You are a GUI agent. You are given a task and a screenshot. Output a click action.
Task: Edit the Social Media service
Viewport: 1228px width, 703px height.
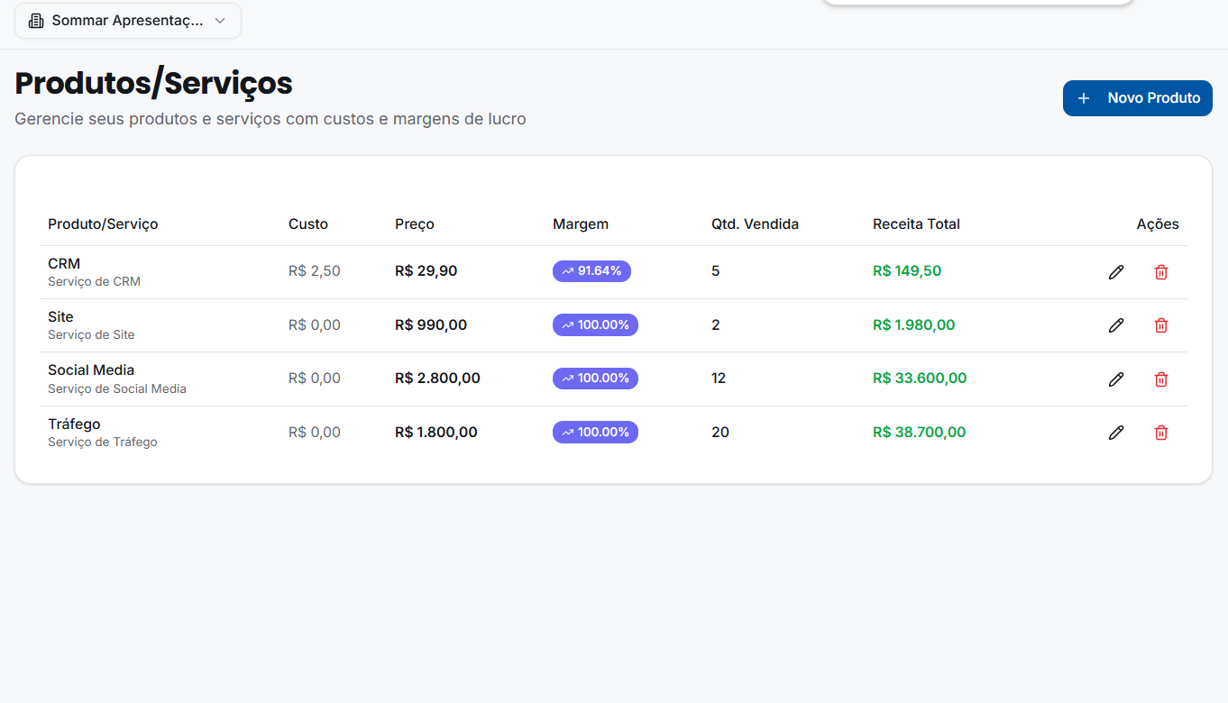tap(1116, 379)
